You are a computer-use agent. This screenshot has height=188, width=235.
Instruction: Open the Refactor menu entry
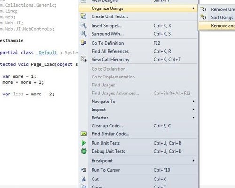pyautogui.click(x=138, y=117)
